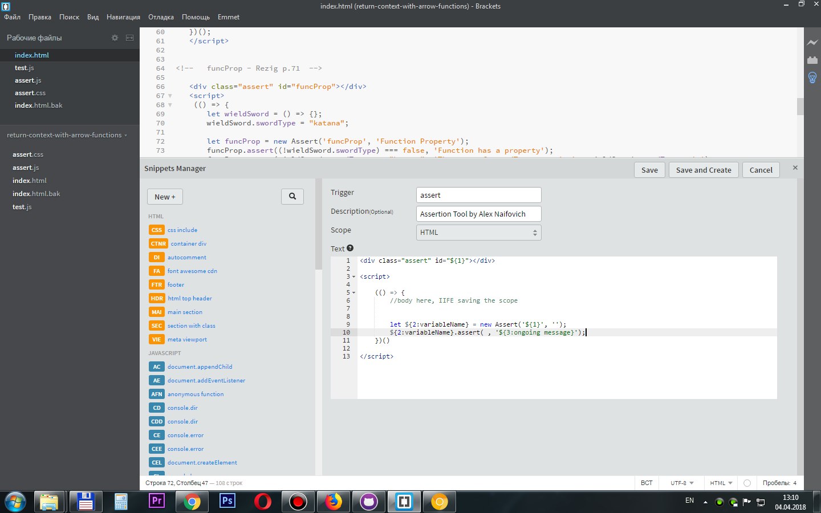
Task: Open Firefox from the taskbar
Action: pyautogui.click(x=333, y=502)
